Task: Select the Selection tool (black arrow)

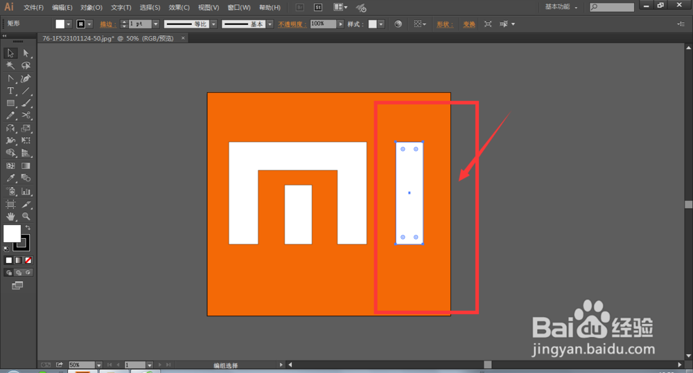Action: pos(10,53)
